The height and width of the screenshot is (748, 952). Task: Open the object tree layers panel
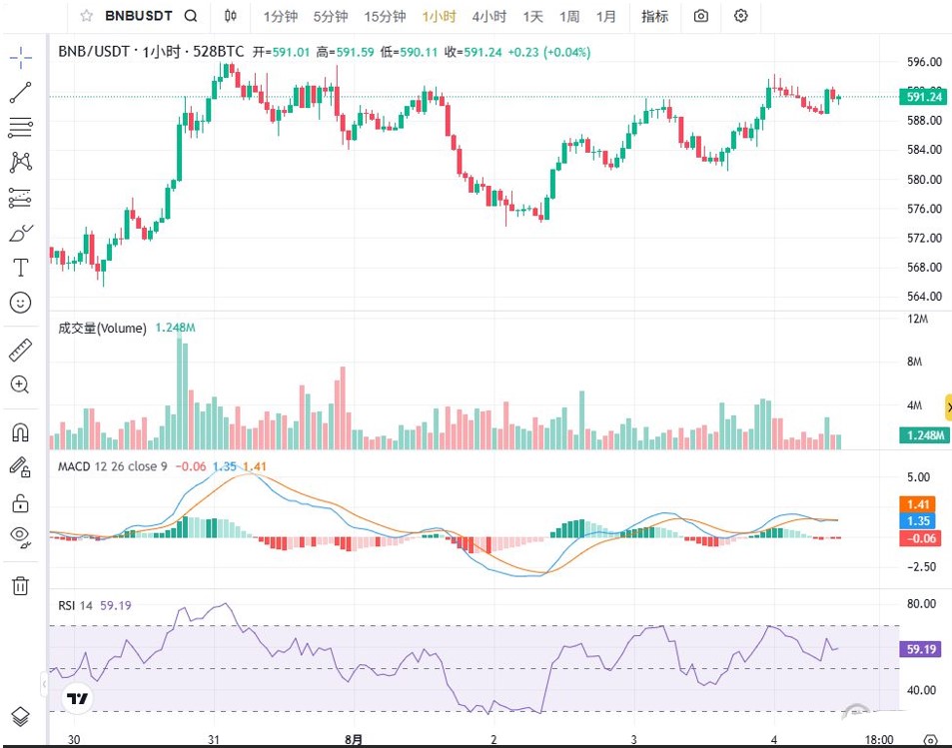pos(20,716)
